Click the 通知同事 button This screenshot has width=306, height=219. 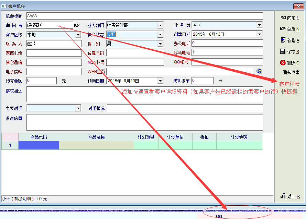pyautogui.click(x=291, y=72)
